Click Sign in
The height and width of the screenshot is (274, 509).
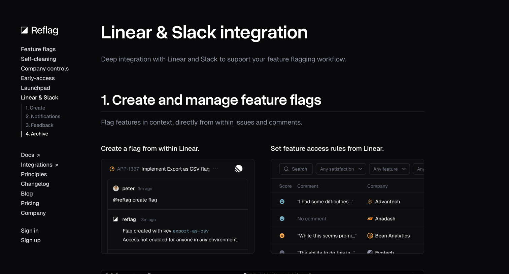pos(30,231)
